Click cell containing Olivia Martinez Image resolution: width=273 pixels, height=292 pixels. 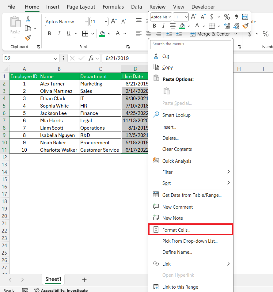click(59, 91)
